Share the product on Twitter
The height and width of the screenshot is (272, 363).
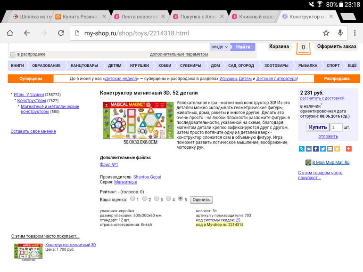click(323, 149)
